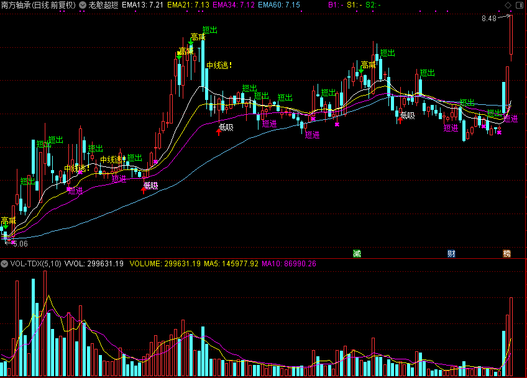Click the orange 榜 event marker
This screenshot has height=378, width=527.
click(507, 253)
